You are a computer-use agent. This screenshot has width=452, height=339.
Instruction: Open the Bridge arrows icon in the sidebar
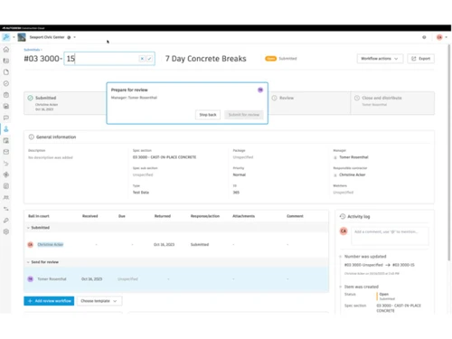point(6,209)
